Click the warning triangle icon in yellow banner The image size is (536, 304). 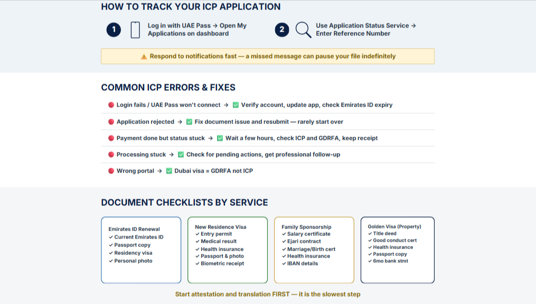144,56
